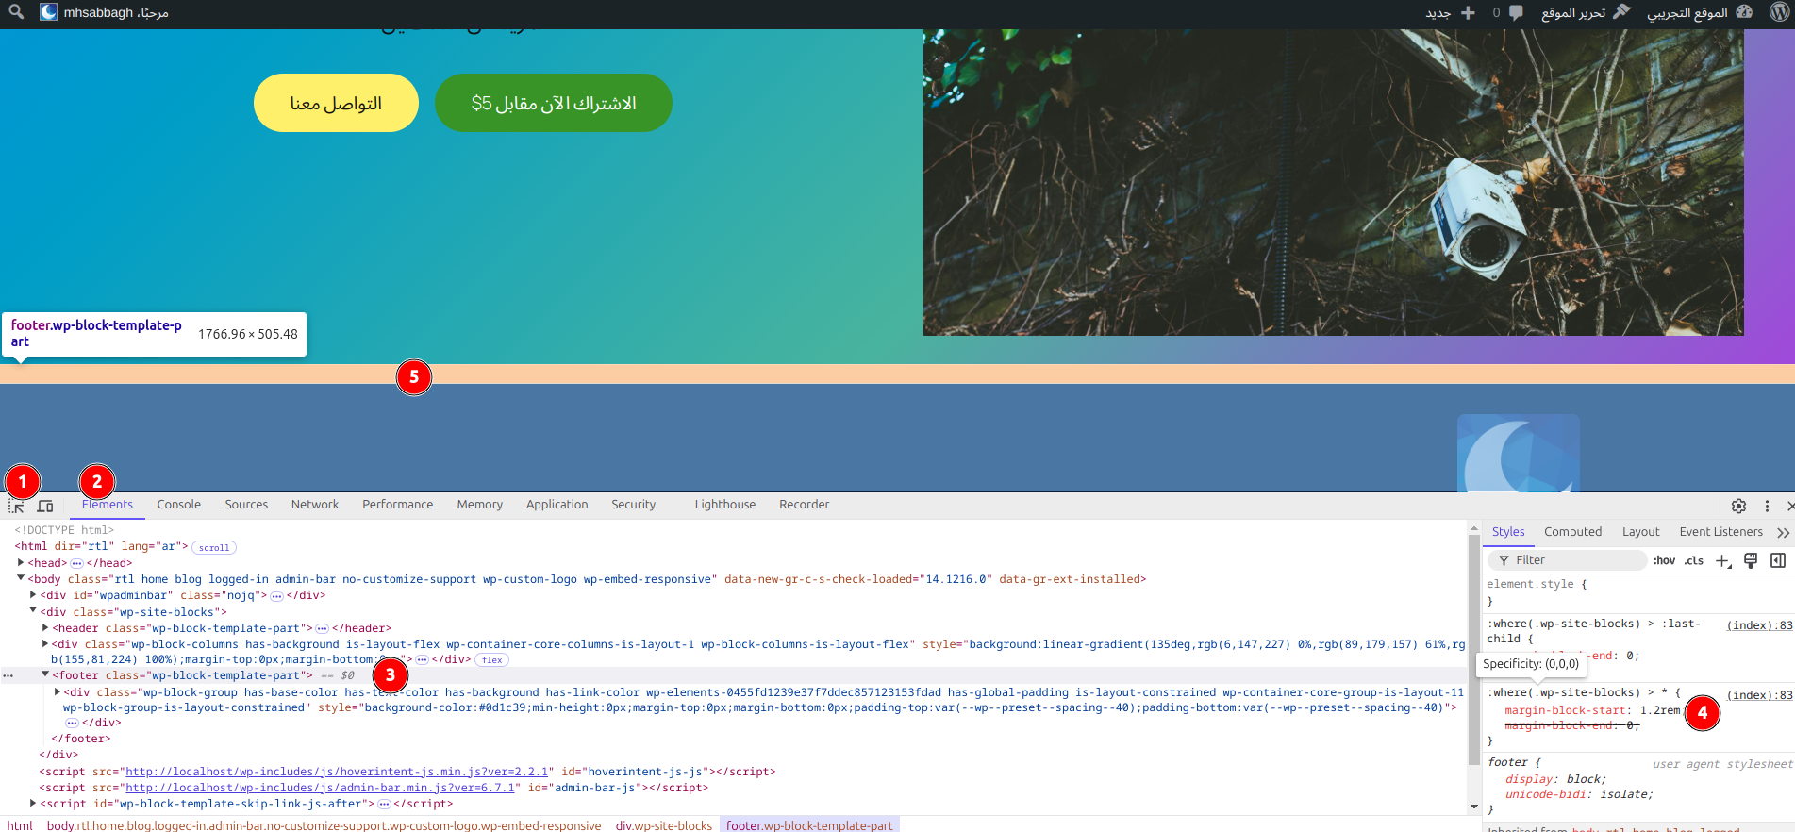Switch to the Console tab

(x=179, y=505)
